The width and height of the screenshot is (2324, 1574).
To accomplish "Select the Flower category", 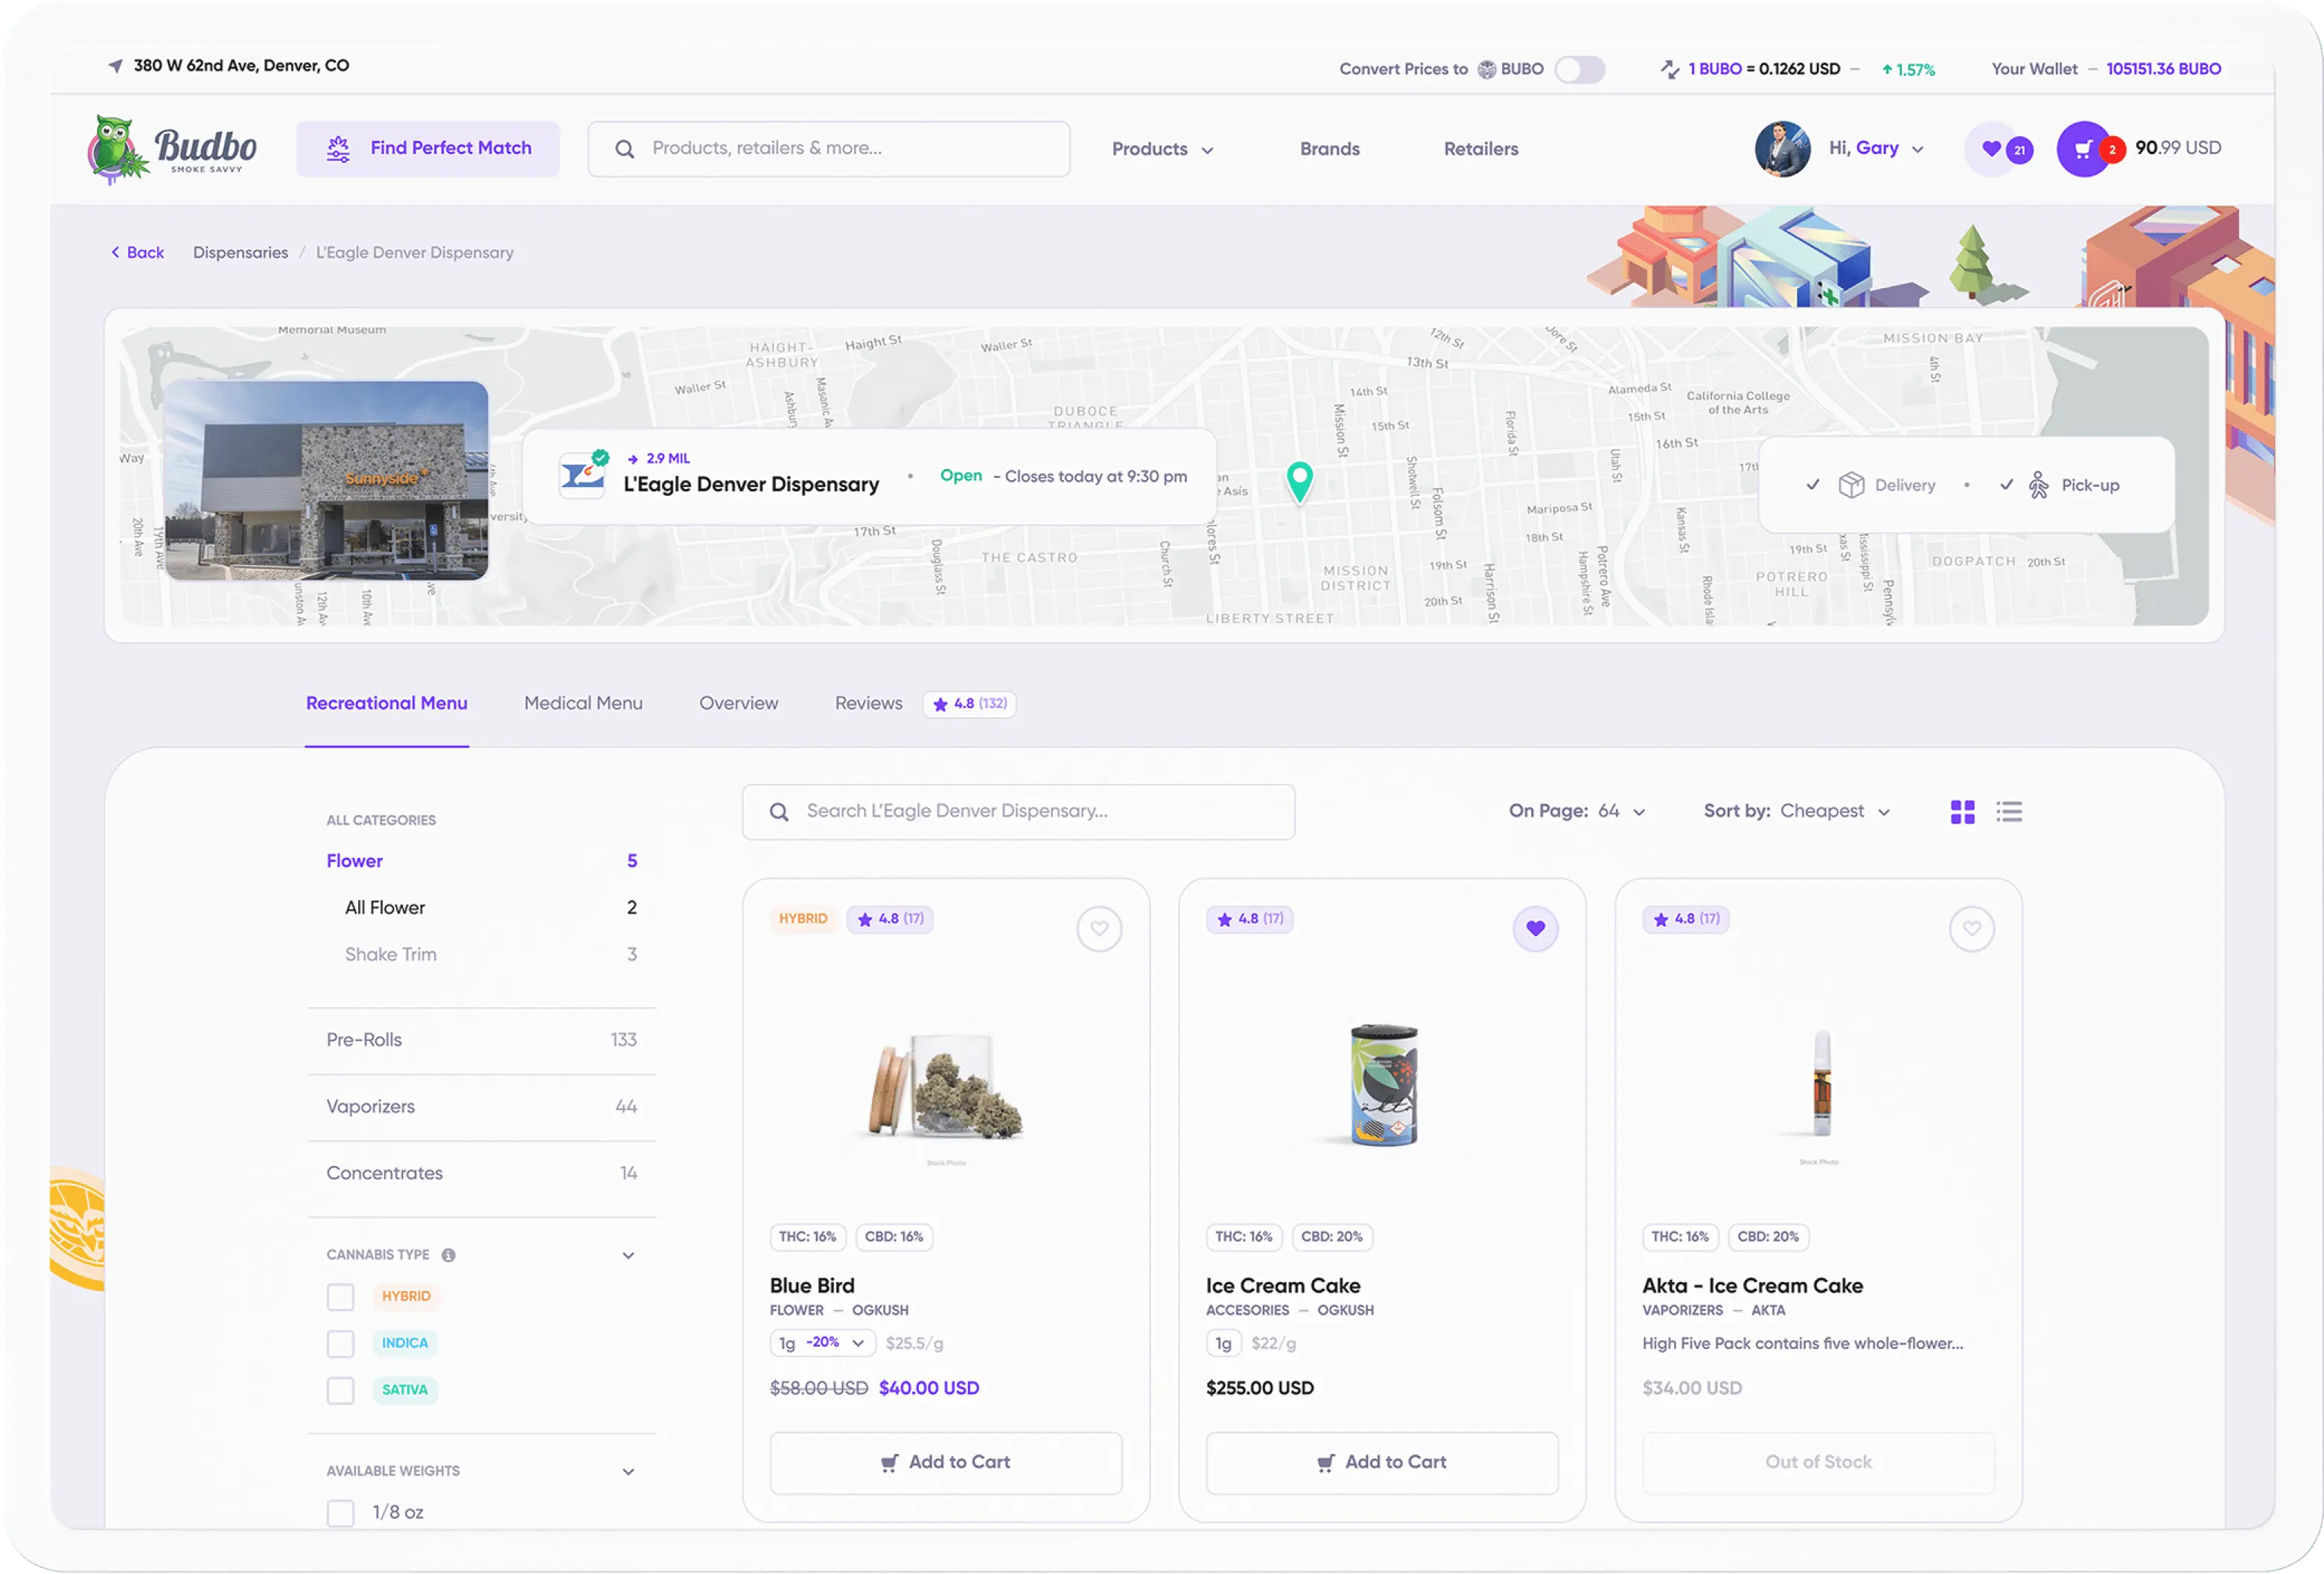I will 481,862.
